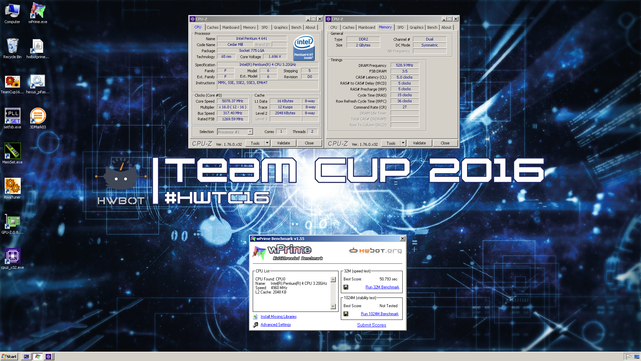This screenshot has height=361, width=641.
Task: Click Multiplier value x 16.0 field
Action: coord(233,107)
